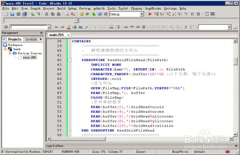Click the New file icon in toolbar
Image resolution: width=240 pixels, height=155 pixels.
(x=6, y=14)
